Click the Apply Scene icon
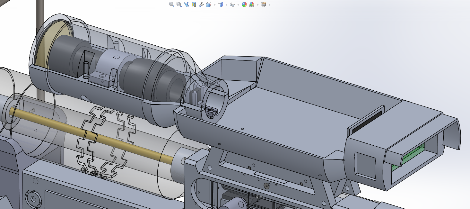The height and width of the screenshot is (209, 470). (x=252, y=5)
